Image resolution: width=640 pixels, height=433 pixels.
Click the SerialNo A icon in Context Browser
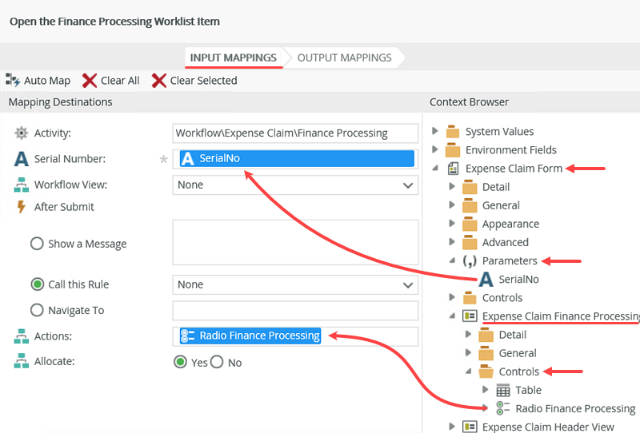pos(486,280)
